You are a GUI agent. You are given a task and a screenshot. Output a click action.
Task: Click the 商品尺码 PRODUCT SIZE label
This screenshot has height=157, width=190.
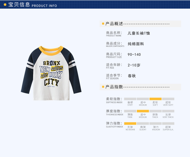coord(114,55)
